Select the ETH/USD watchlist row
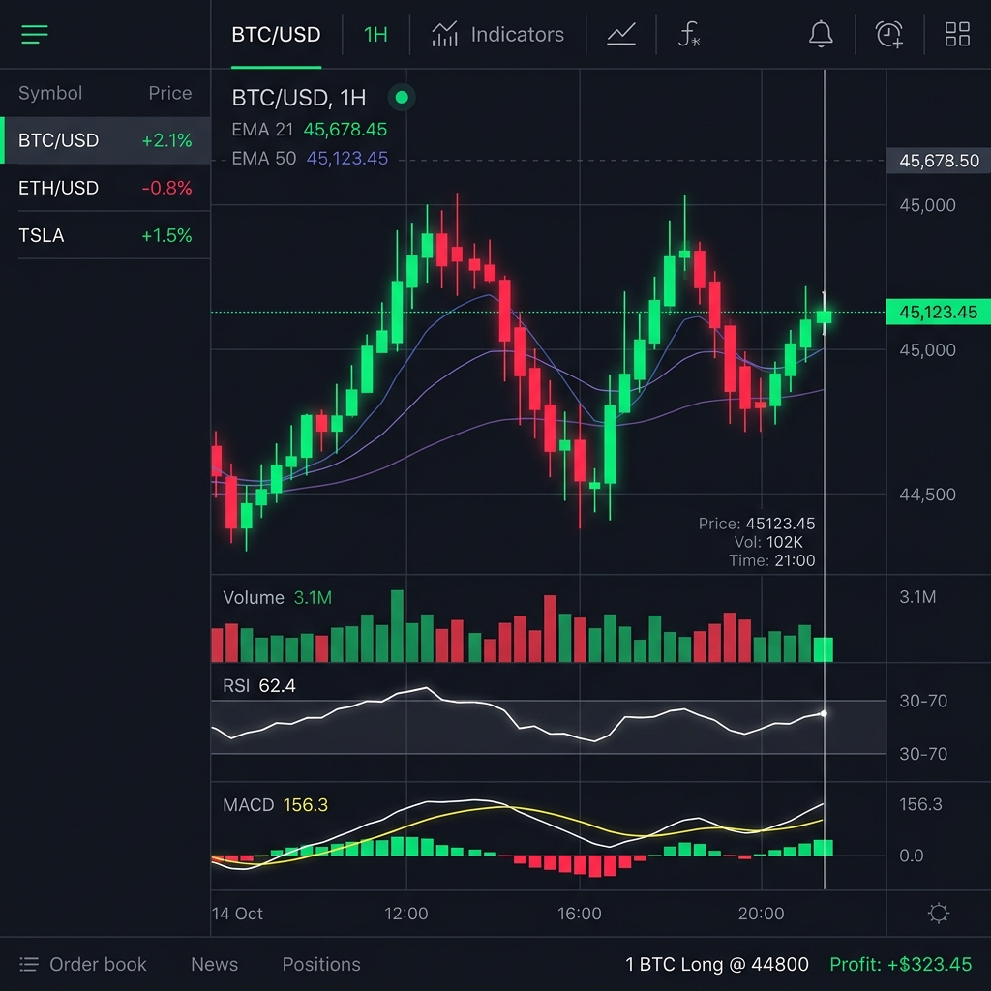This screenshot has width=991, height=991. click(x=105, y=188)
